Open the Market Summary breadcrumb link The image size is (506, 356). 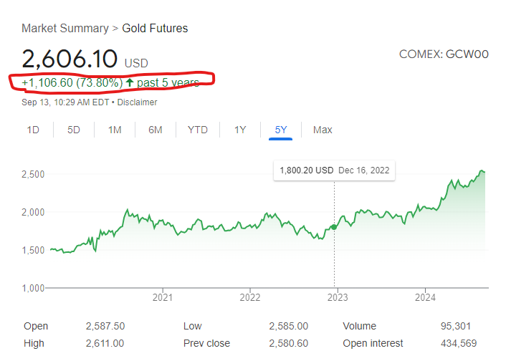(63, 29)
